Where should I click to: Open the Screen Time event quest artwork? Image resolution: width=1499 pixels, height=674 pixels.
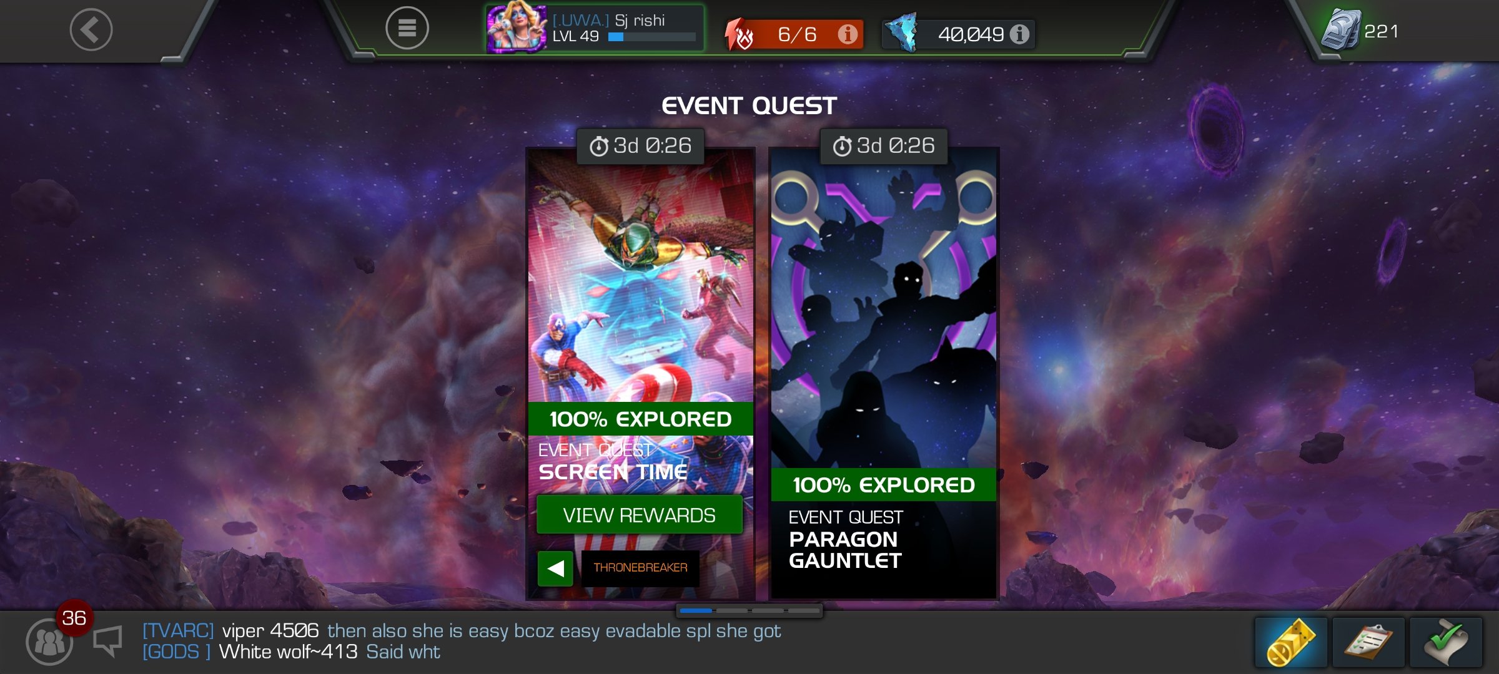coord(640,275)
